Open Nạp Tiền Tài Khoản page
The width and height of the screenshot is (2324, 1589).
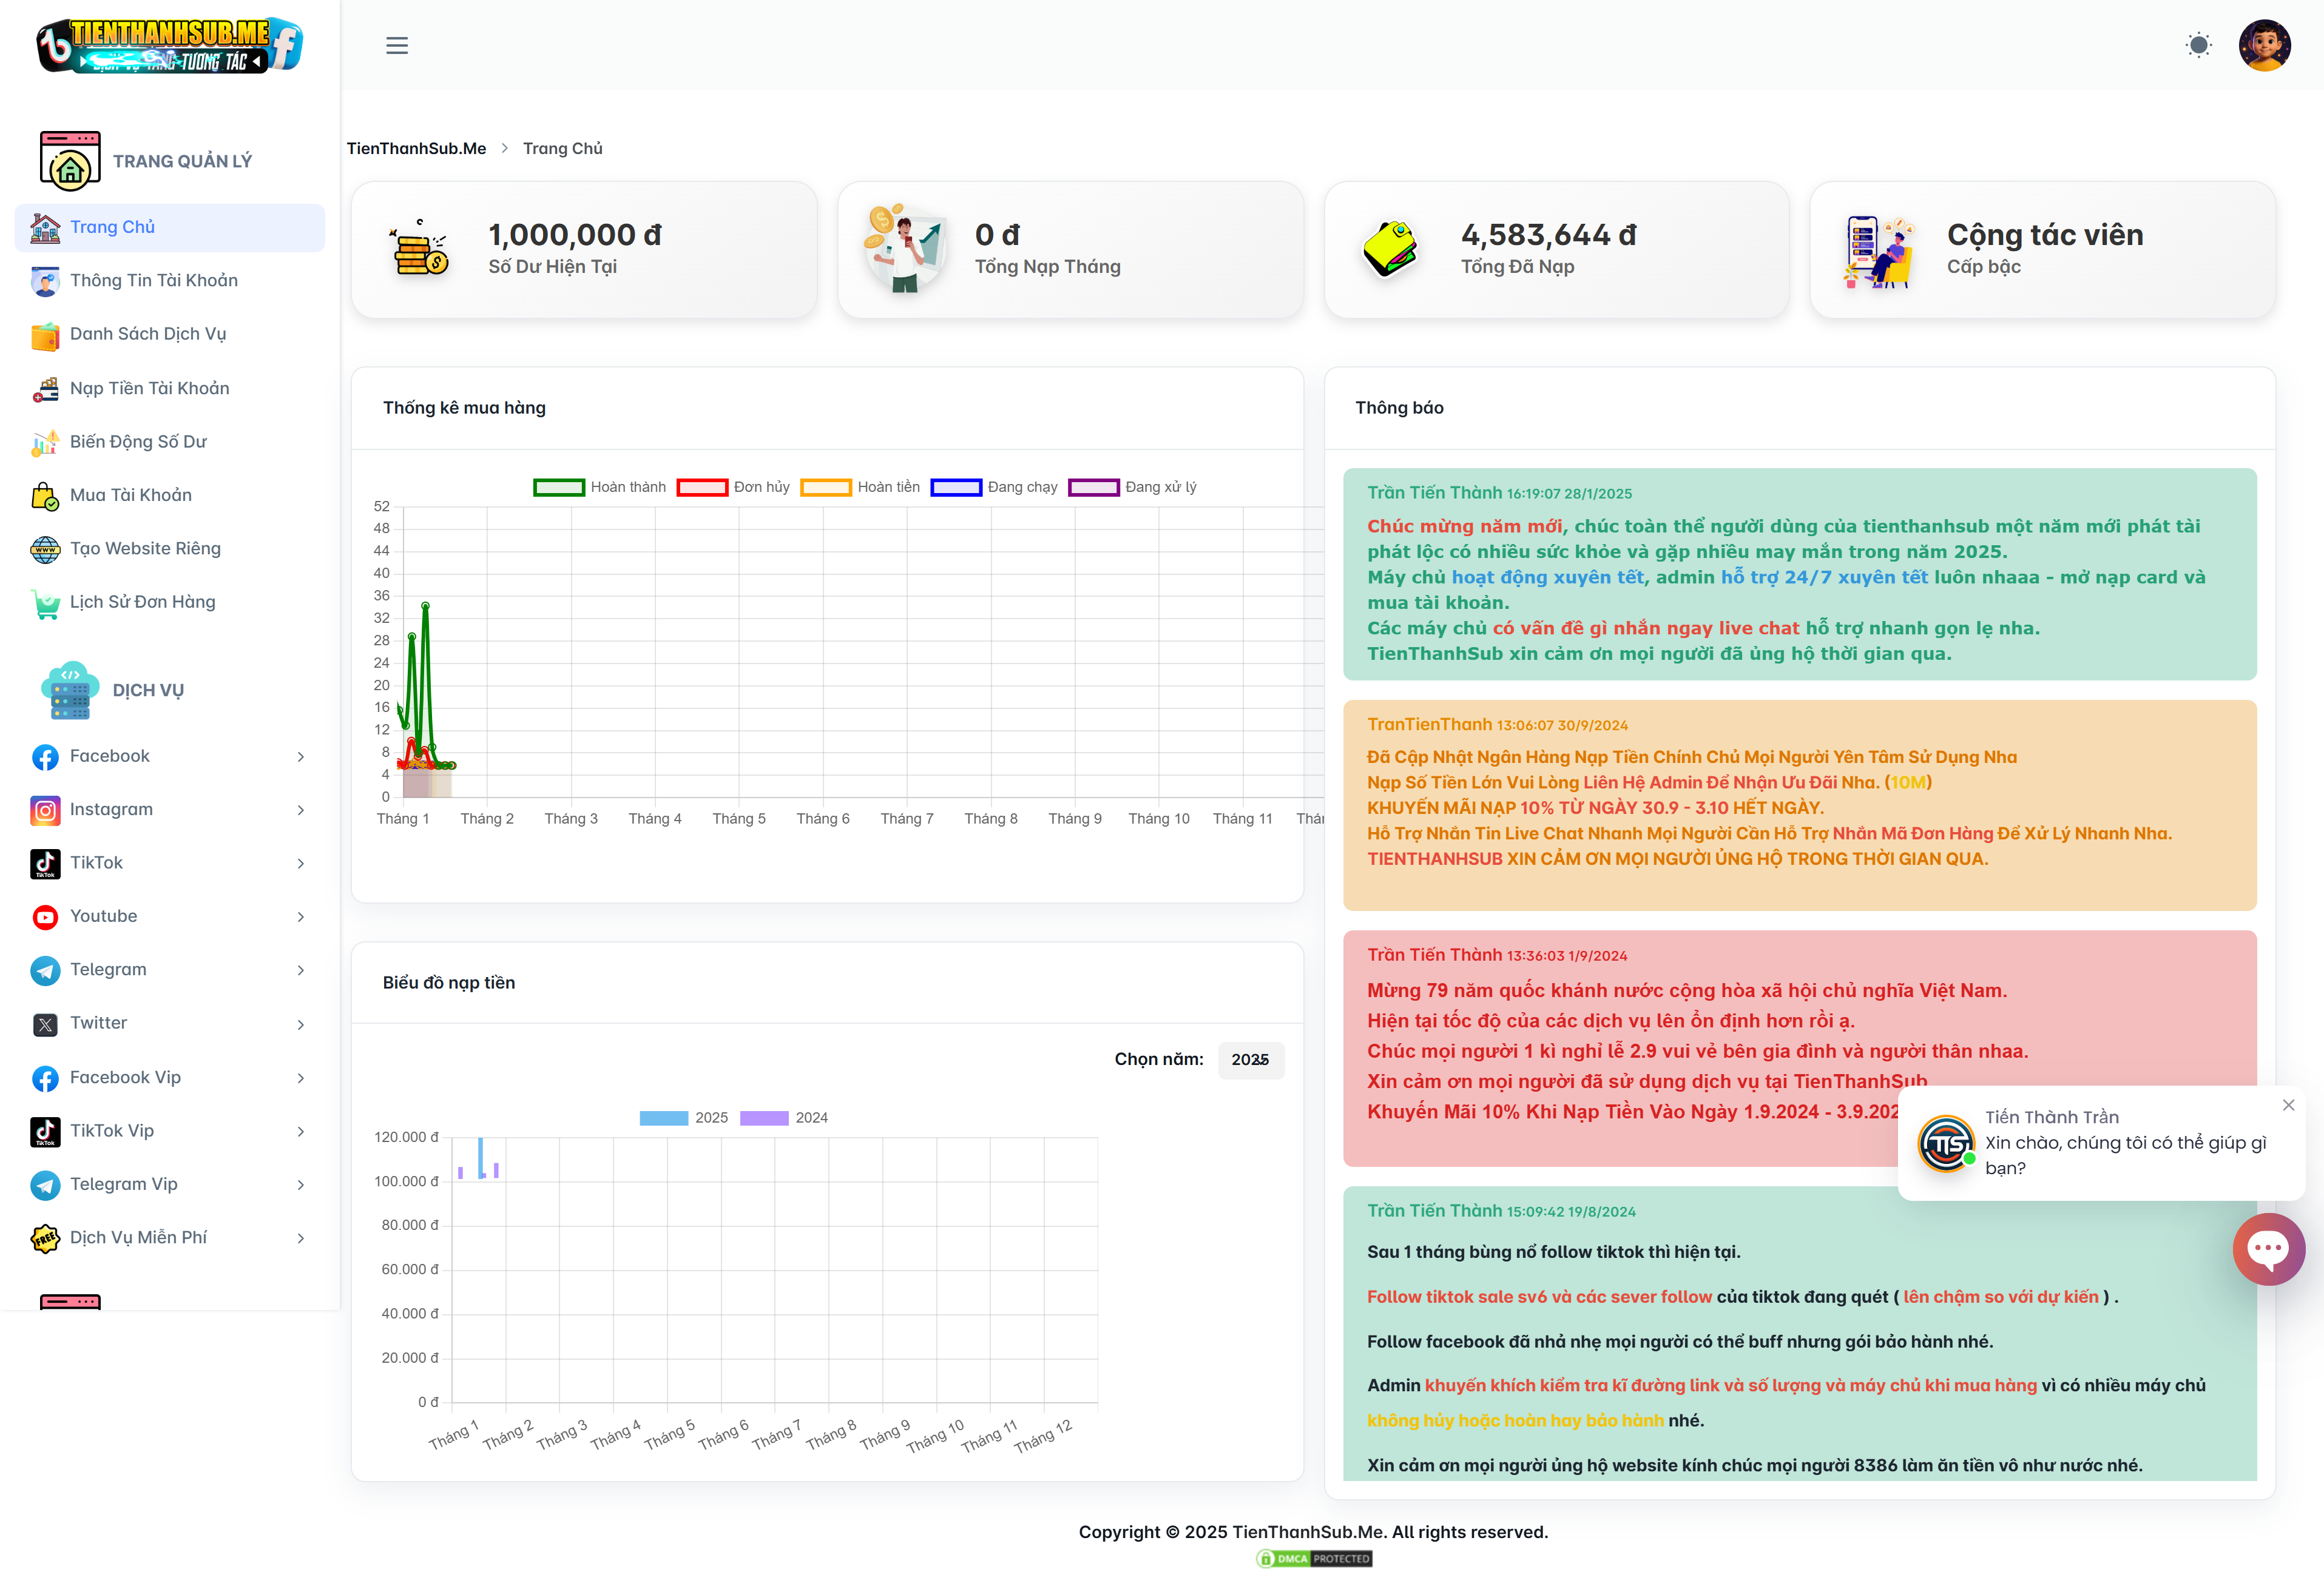149,388
